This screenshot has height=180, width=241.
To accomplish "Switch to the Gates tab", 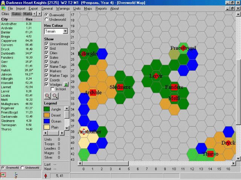I will (x=16, y=14).
